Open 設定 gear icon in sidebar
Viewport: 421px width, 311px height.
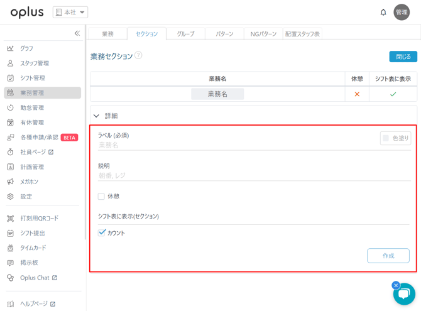tap(11, 197)
